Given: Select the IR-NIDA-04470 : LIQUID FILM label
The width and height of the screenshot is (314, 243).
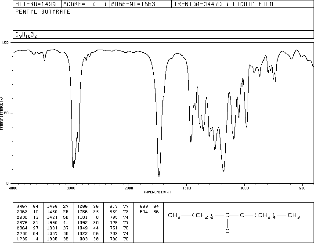Looking at the screenshot, I should pyautogui.click(x=224, y=4).
